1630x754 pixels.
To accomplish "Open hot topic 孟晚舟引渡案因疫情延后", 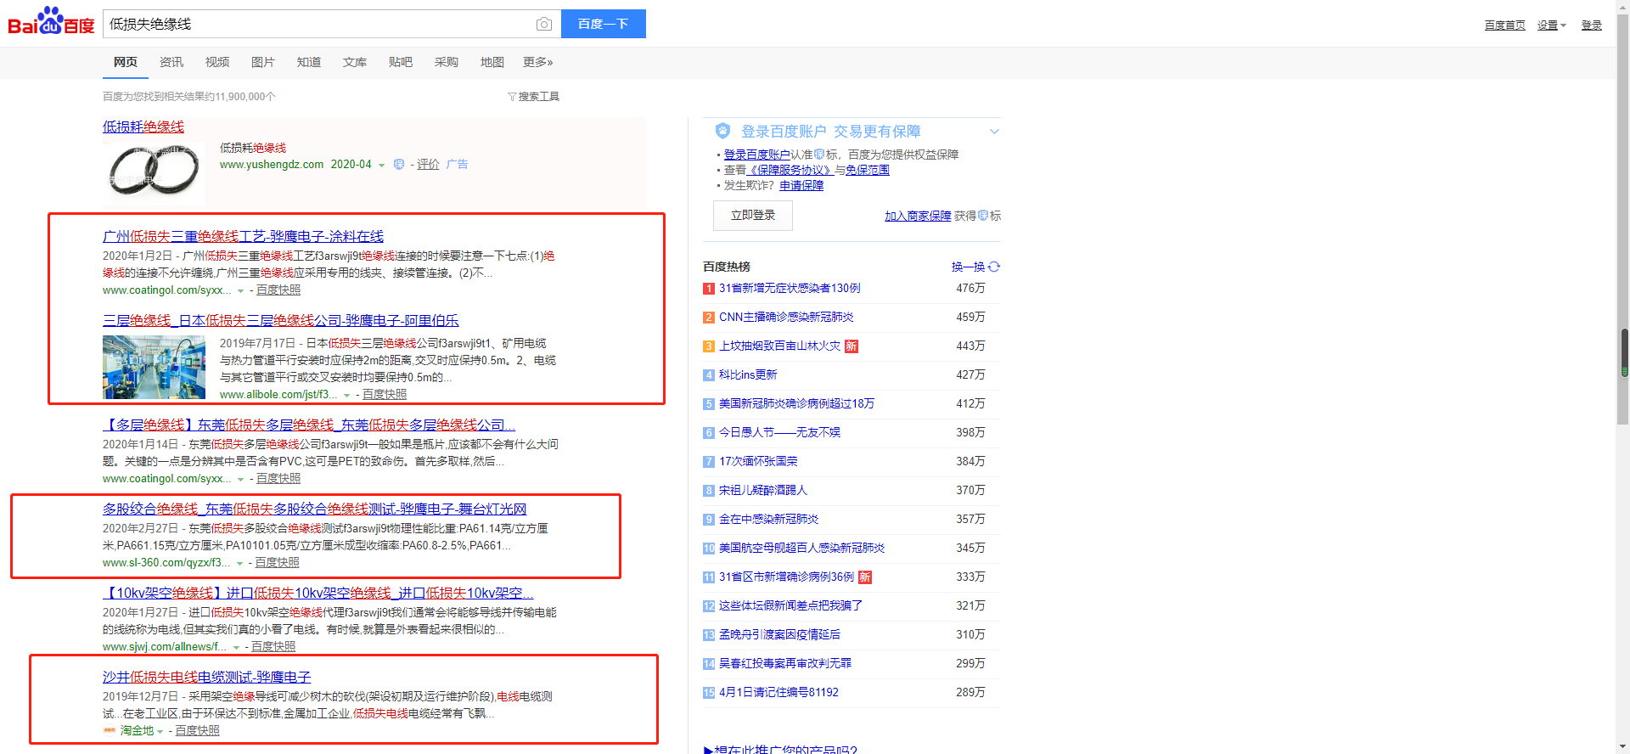I will tap(779, 634).
